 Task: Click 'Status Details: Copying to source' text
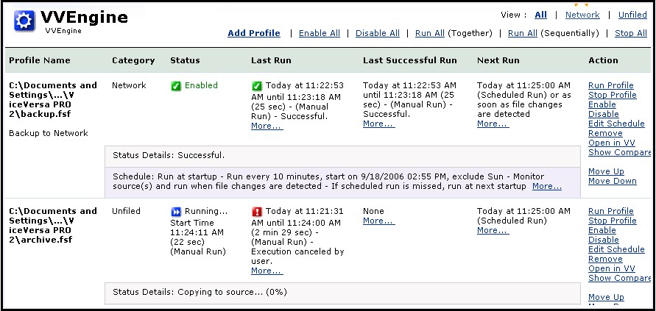click(200, 292)
